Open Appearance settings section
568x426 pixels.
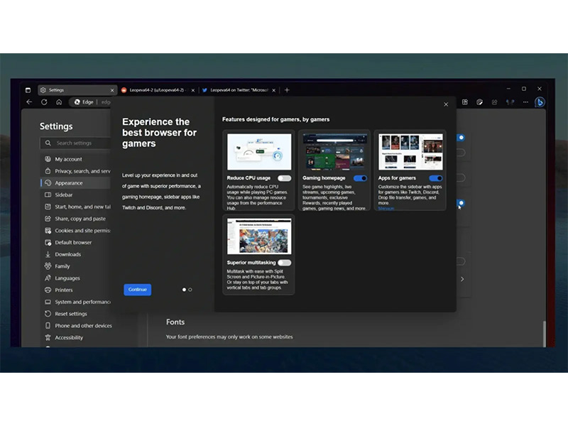pyautogui.click(x=75, y=183)
